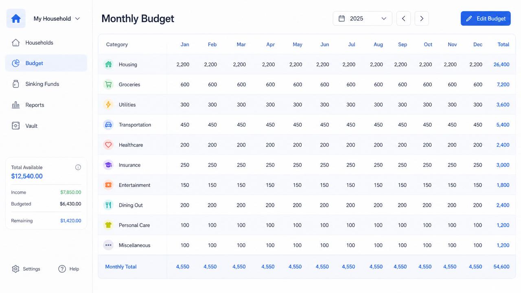Screen dimensions: 521x293
Task: Click Housing January value 2,200
Action: [183, 64]
